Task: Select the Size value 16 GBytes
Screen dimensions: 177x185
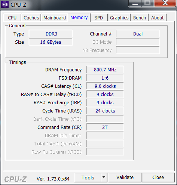Action: tap(51, 42)
